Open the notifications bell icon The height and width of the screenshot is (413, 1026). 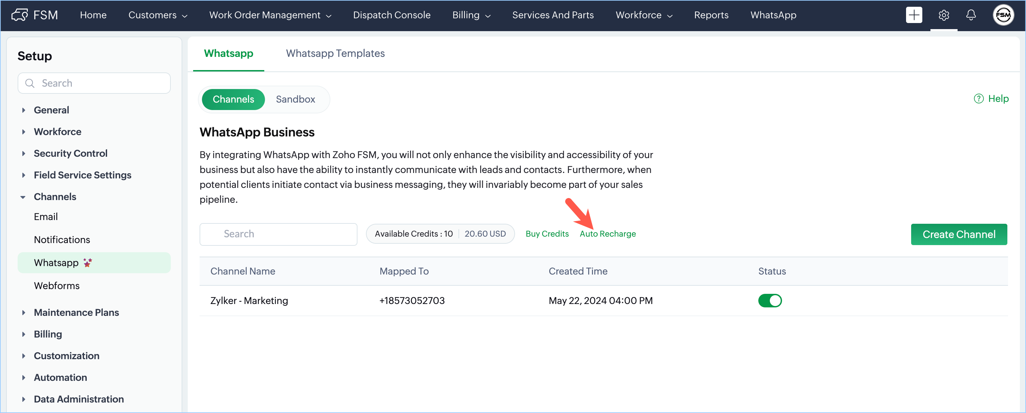tap(971, 15)
